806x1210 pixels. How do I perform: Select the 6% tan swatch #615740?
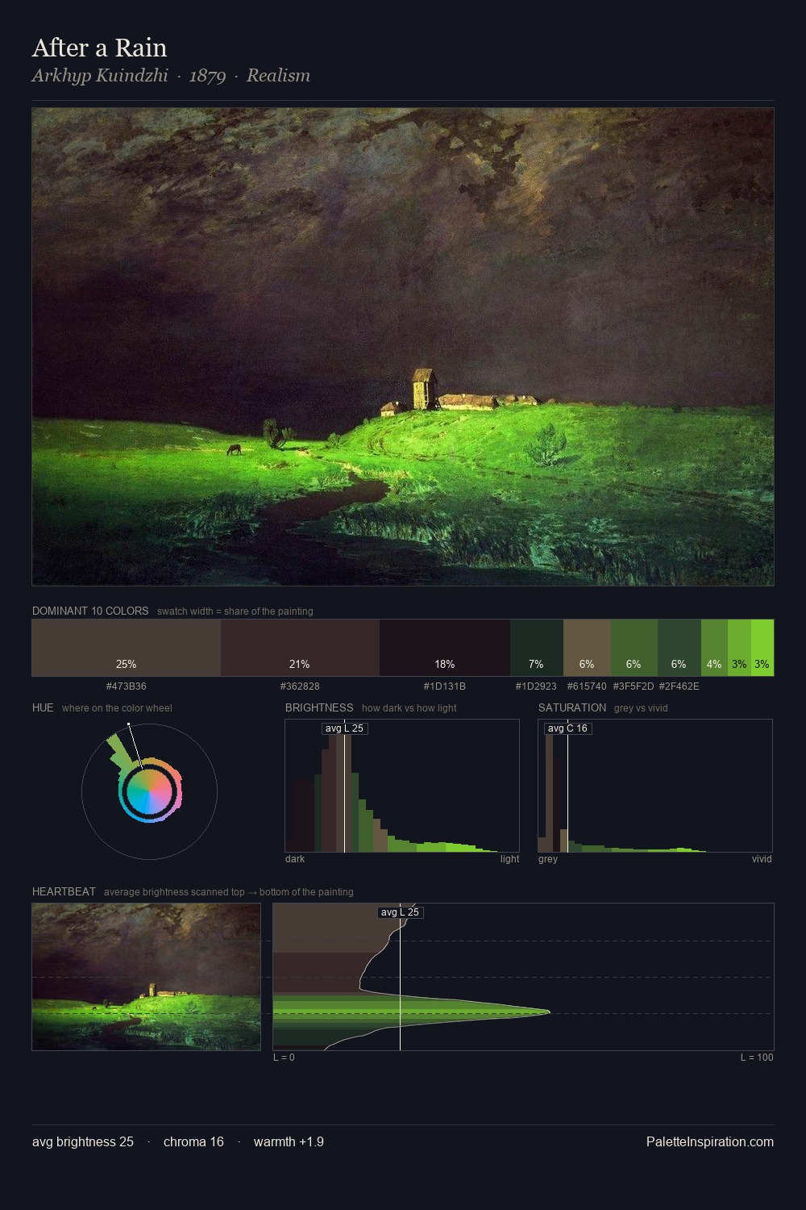click(587, 648)
